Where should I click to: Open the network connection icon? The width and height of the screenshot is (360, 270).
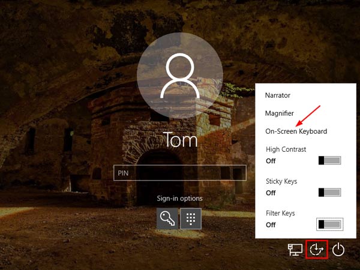tap(295, 249)
